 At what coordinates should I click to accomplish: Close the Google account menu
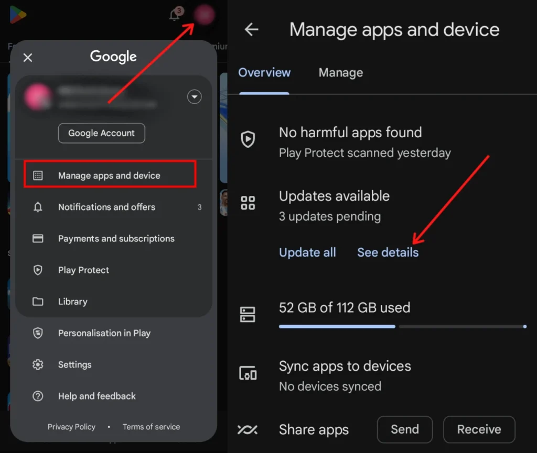click(28, 58)
